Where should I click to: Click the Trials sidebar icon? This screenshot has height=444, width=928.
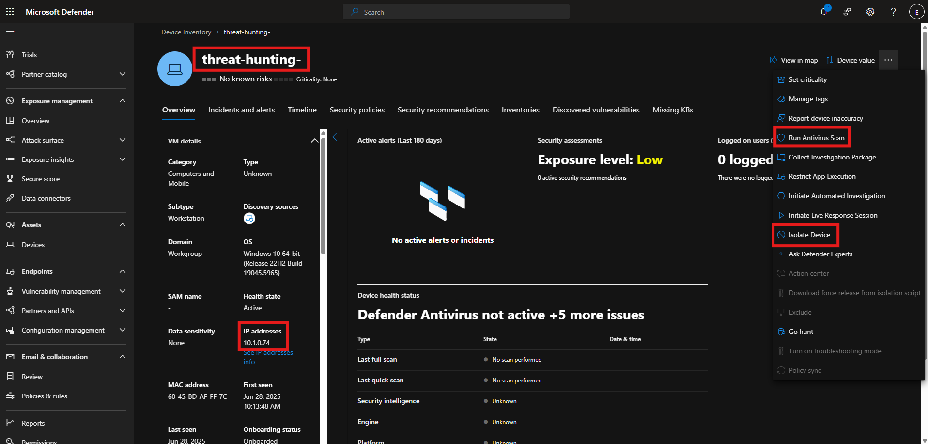click(x=10, y=55)
